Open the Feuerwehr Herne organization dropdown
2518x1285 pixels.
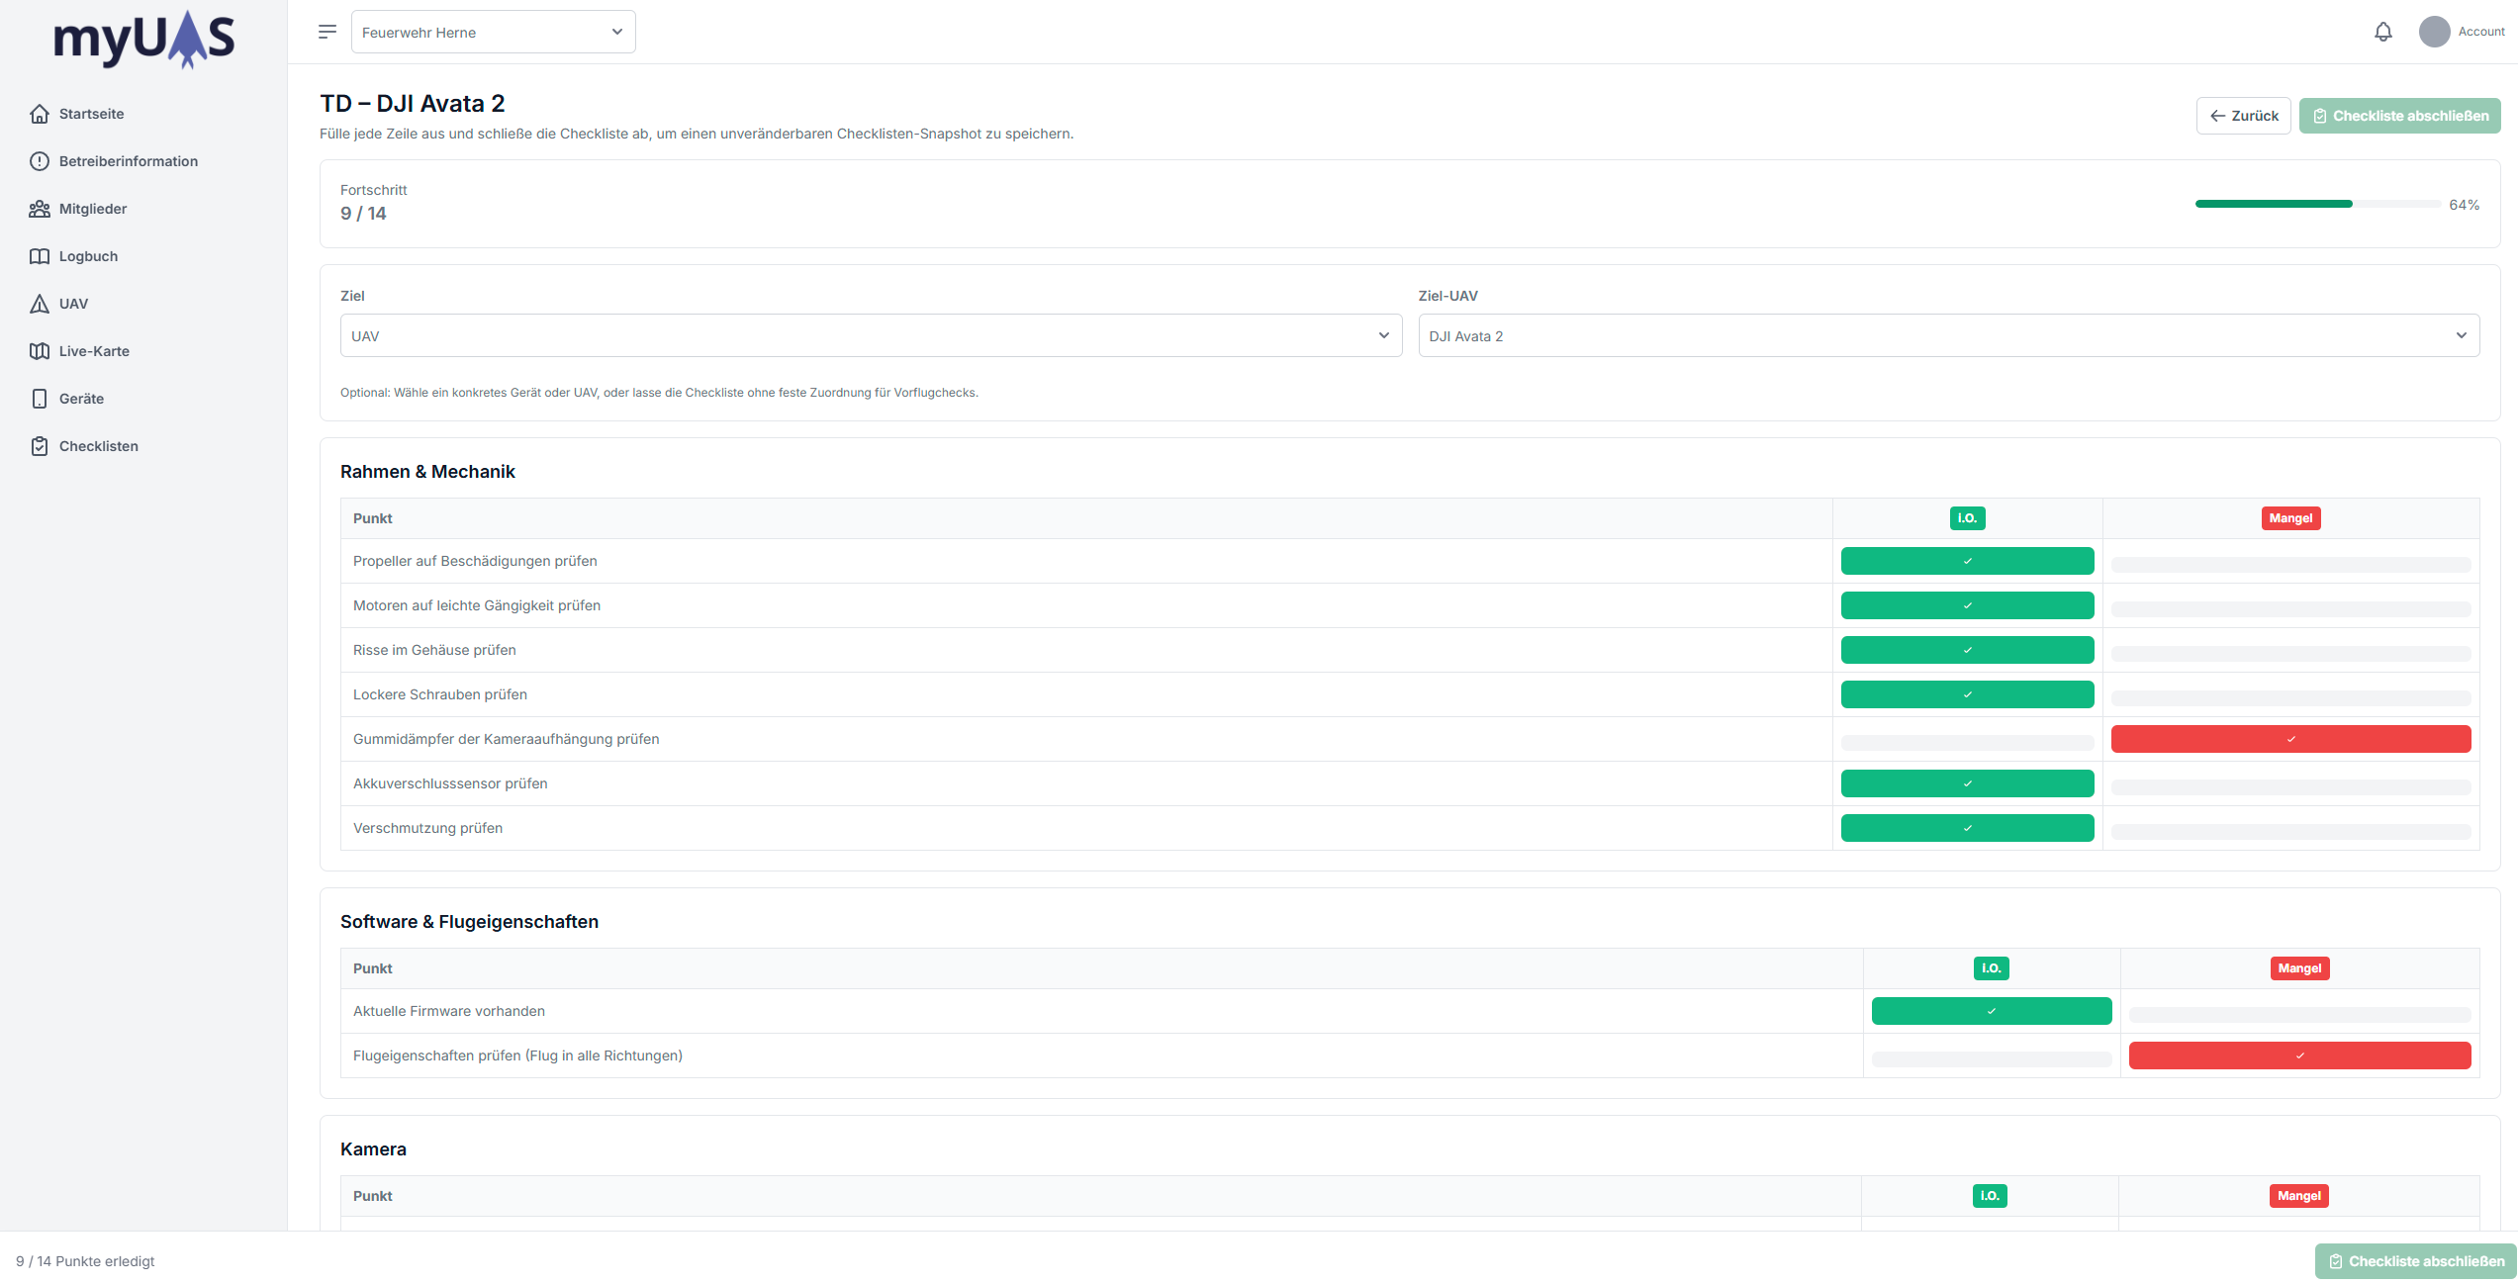point(493,32)
